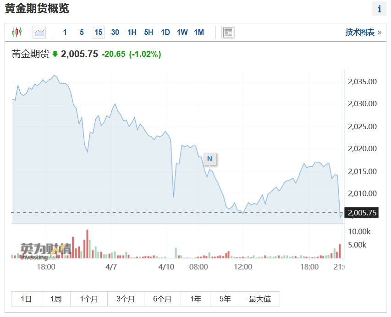This screenshot has width=391, height=317.
Task: Switch to 30 minute interval
Action: tap(115, 32)
